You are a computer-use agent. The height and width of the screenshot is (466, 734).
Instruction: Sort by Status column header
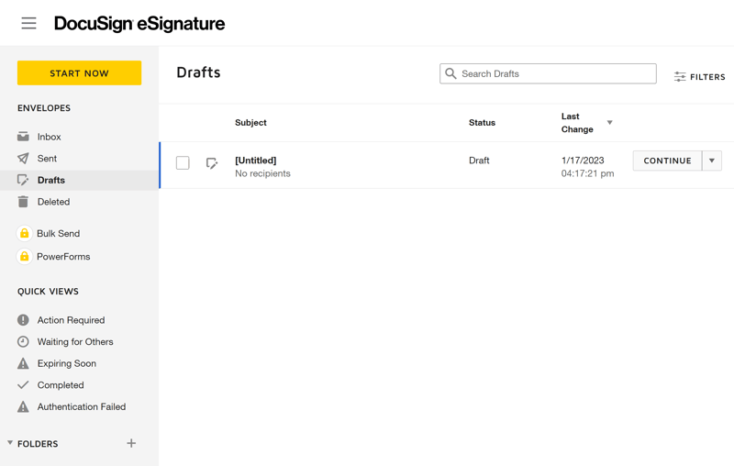[x=483, y=123]
